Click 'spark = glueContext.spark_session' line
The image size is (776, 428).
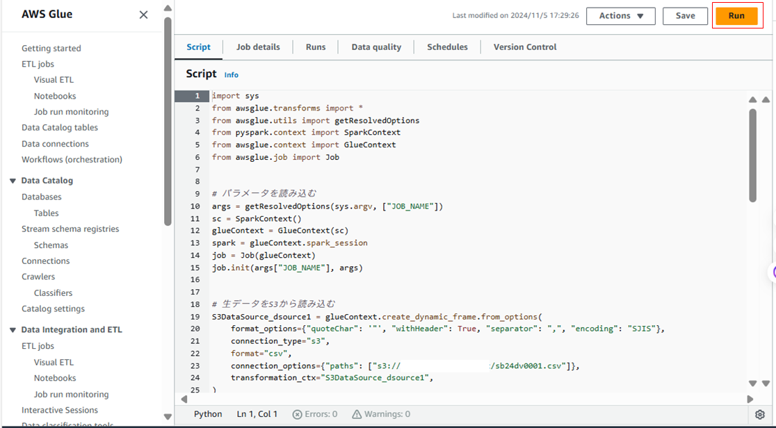(x=289, y=243)
